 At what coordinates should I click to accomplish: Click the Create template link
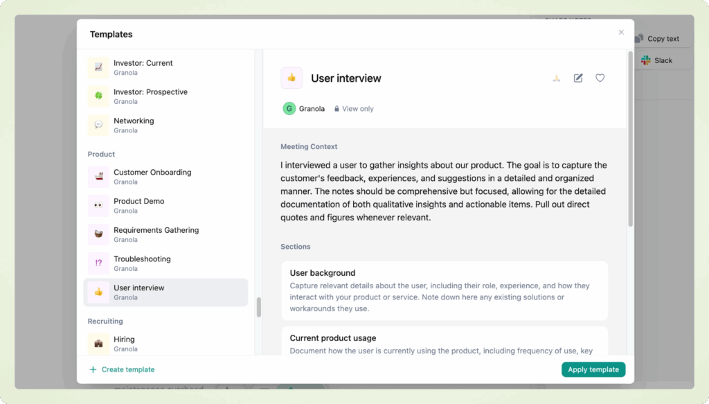127,369
